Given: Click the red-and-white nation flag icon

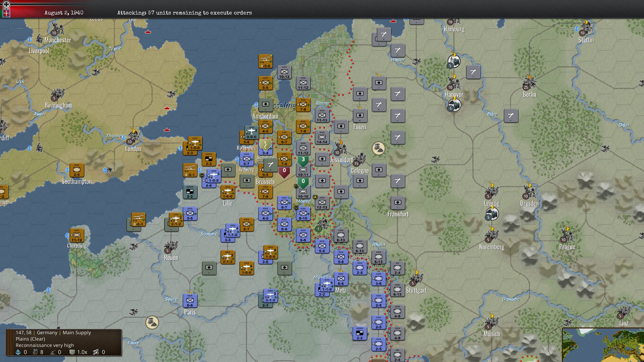Looking at the screenshot, I should pyautogui.click(x=6, y=13).
